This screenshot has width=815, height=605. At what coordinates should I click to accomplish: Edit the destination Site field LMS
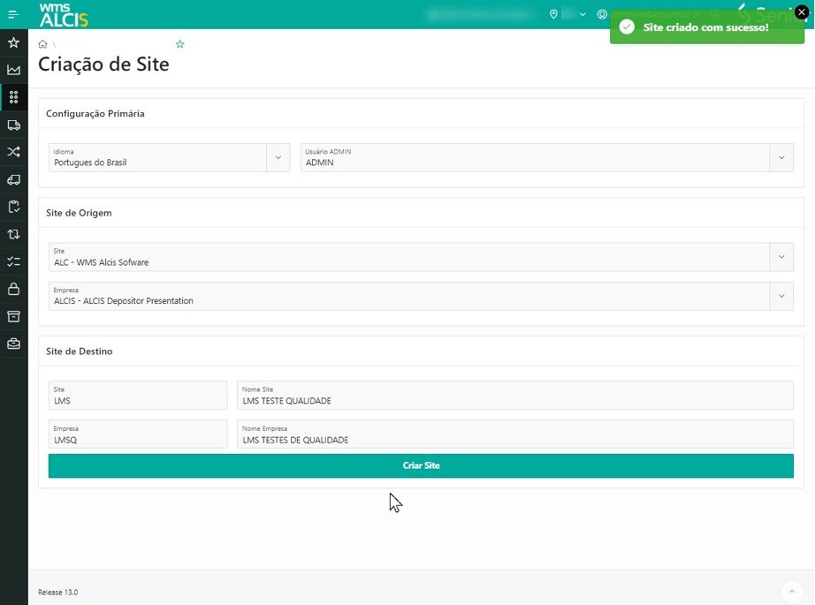138,395
